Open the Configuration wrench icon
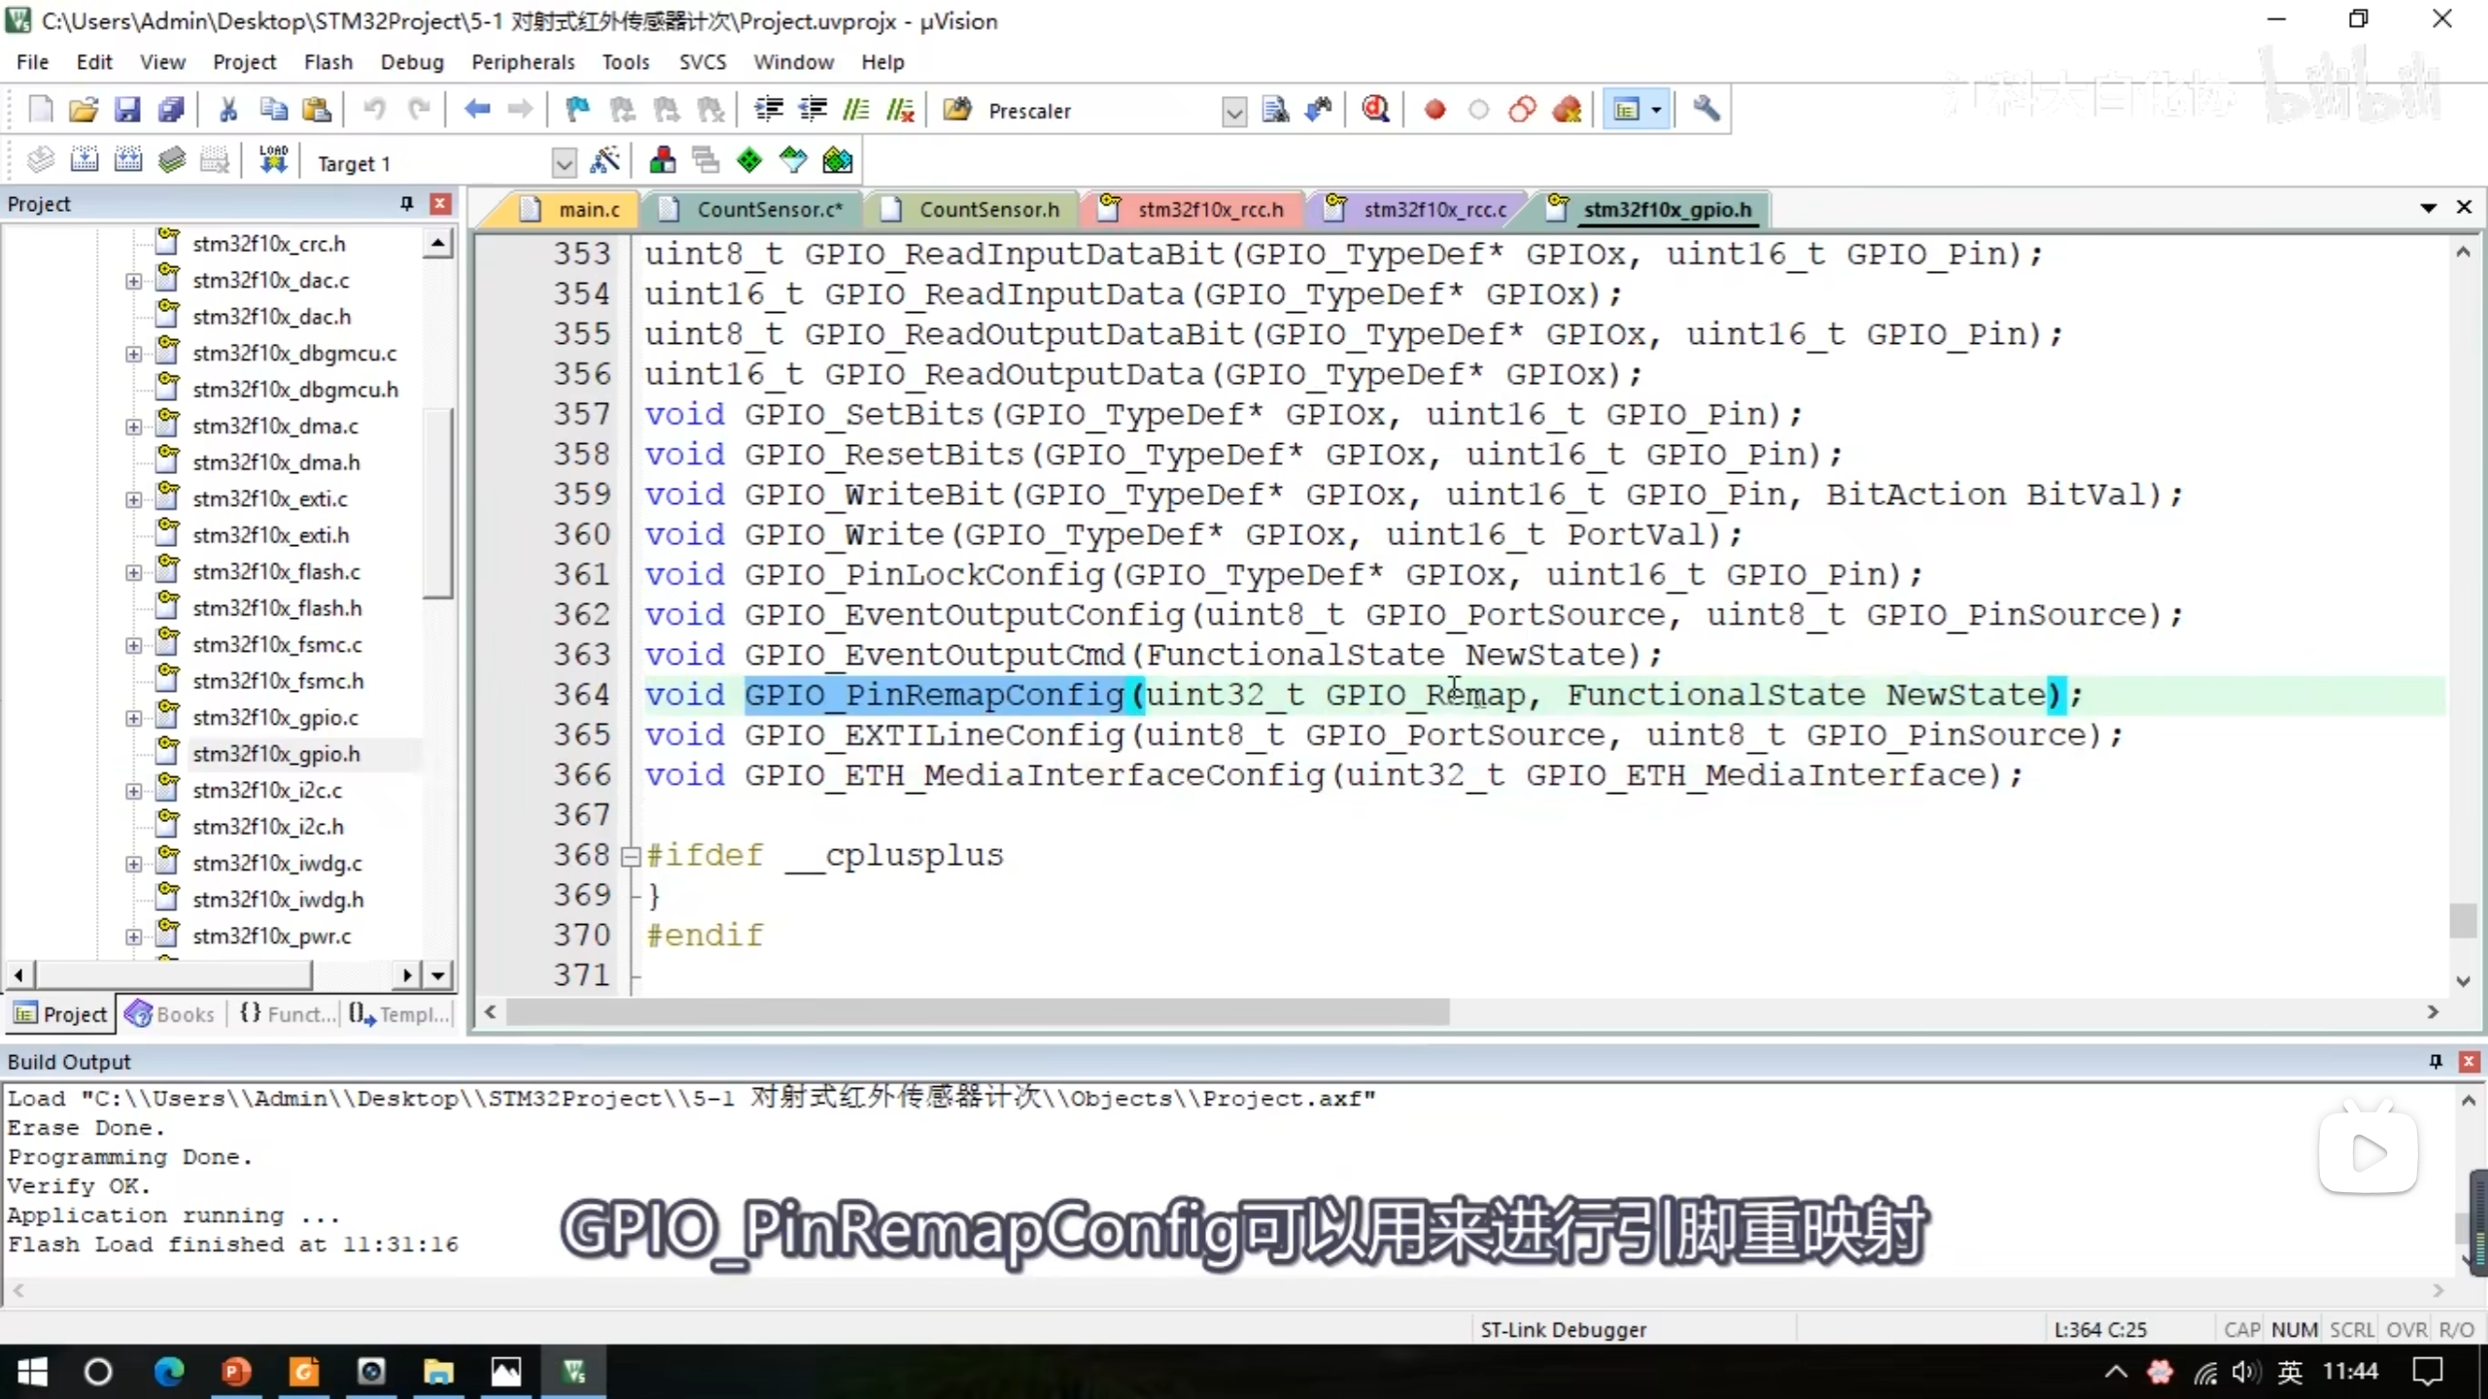Screen dimensions: 2488x1399 coord(1707,110)
